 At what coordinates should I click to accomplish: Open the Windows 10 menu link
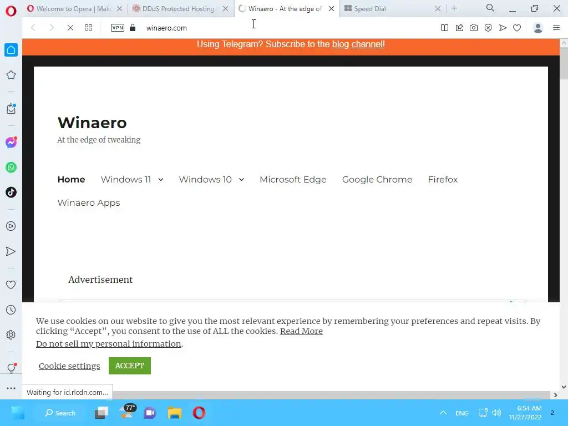(205, 179)
